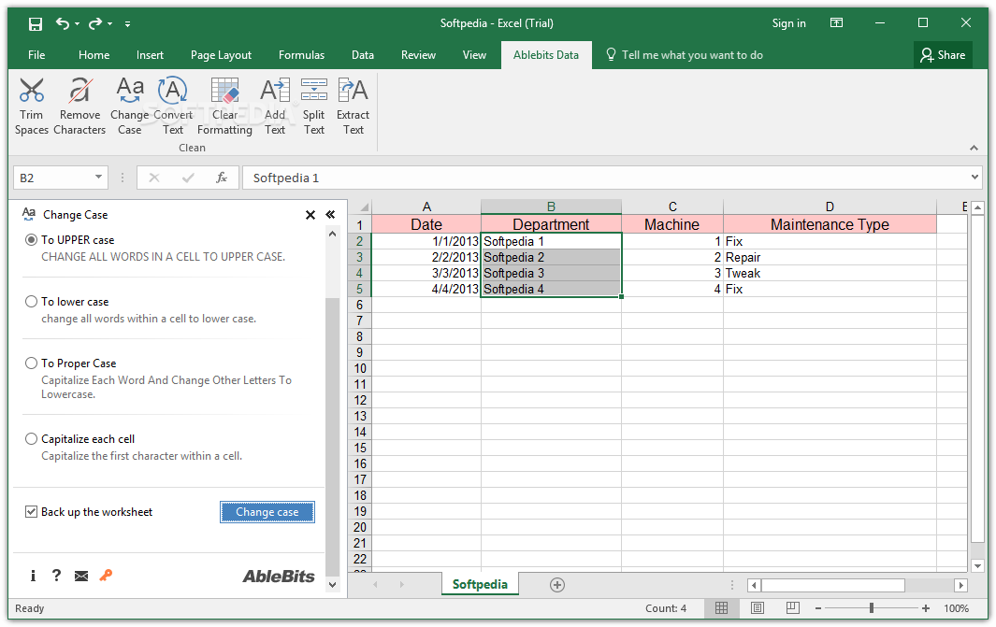Click Sign in
Viewport: 996px width, 627px height.
pyautogui.click(x=789, y=23)
